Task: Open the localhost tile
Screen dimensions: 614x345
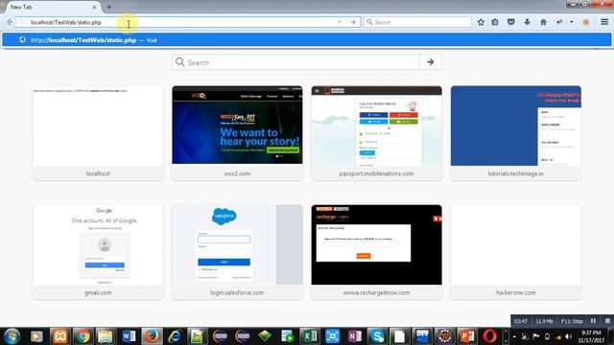Action: pyautogui.click(x=98, y=133)
